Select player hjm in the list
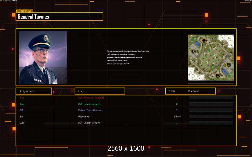 (x=22, y=104)
